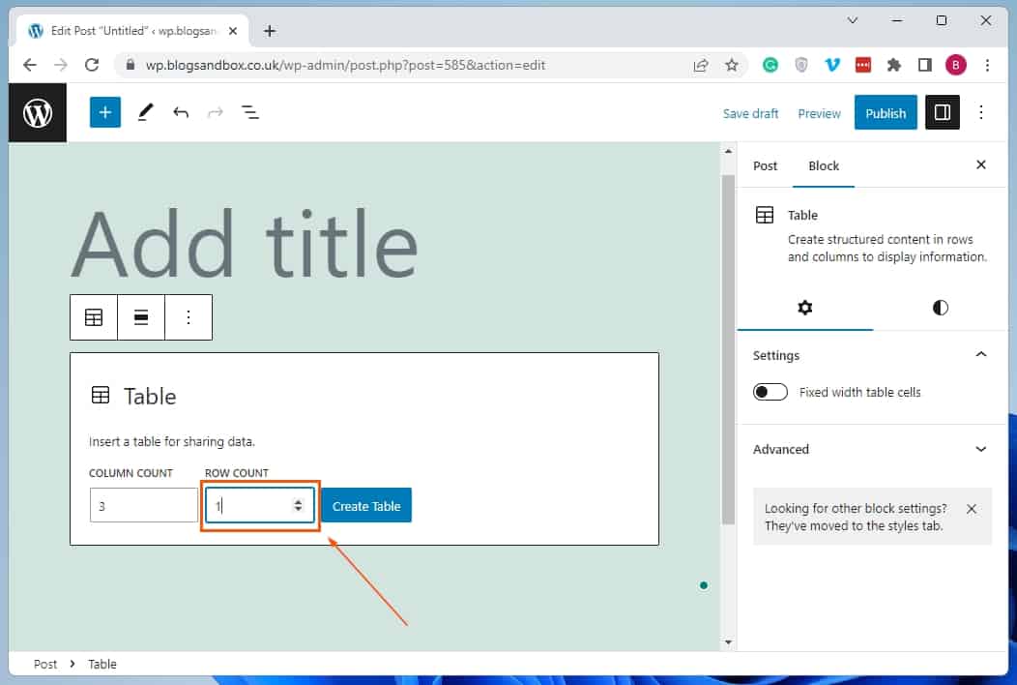Change block alignment in block toolbar
This screenshot has height=685, width=1017.
[x=141, y=316]
